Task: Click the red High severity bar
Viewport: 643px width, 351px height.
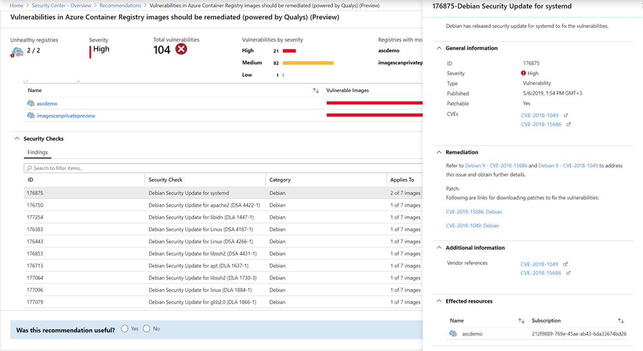Action: [x=289, y=51]
